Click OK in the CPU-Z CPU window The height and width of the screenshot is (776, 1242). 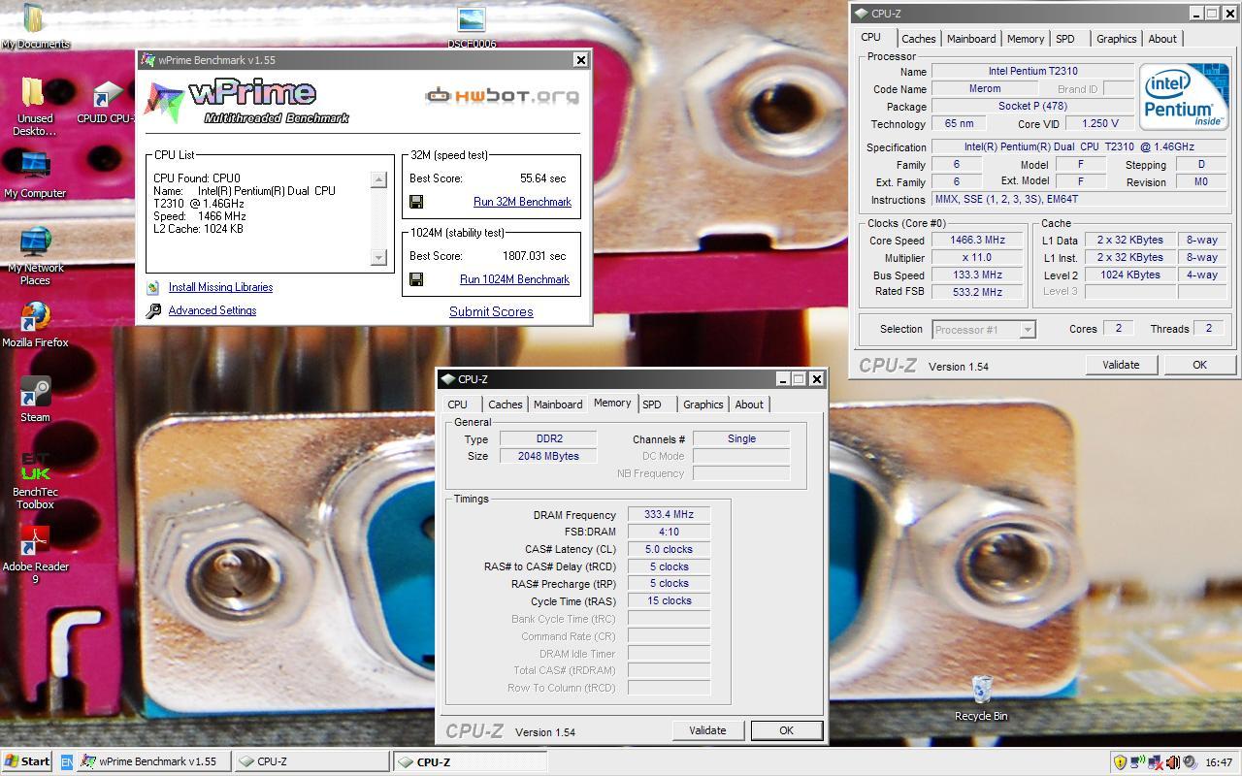pos(1199,365)
